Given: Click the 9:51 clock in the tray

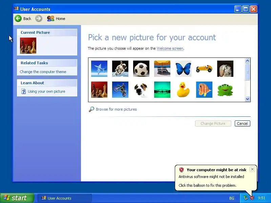Looking at the screenshot, I should [262, 198].
